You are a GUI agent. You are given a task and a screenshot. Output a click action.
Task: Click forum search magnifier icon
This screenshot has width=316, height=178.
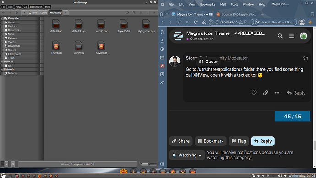pyautogui.click(x=280, y=36)
